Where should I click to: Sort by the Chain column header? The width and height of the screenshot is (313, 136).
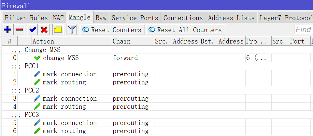tap(121, 41)
